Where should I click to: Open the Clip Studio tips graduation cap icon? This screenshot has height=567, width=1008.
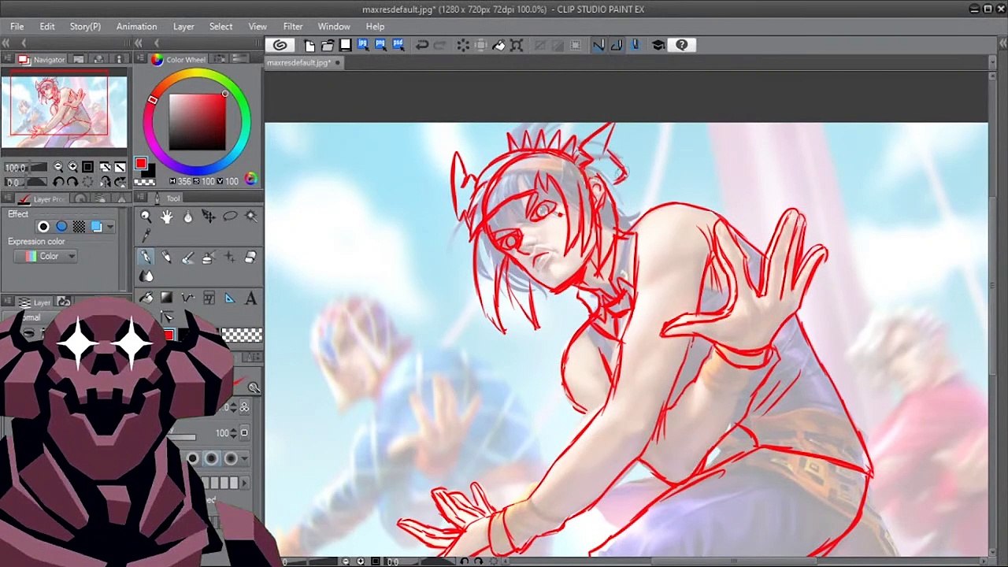click(658, 45)
